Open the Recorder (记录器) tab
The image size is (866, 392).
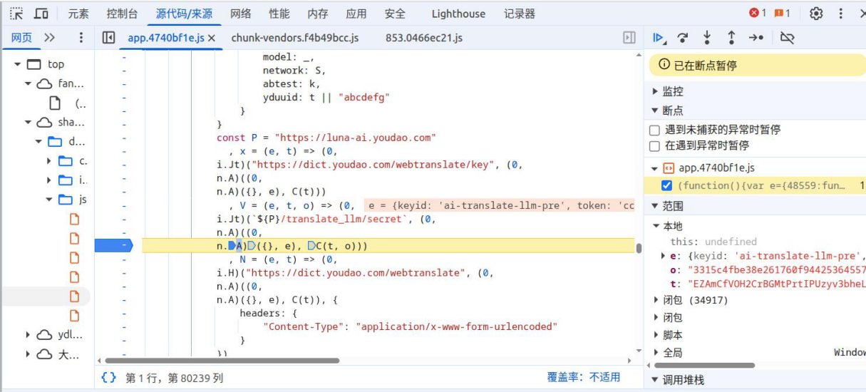click(x=520, y=14)
